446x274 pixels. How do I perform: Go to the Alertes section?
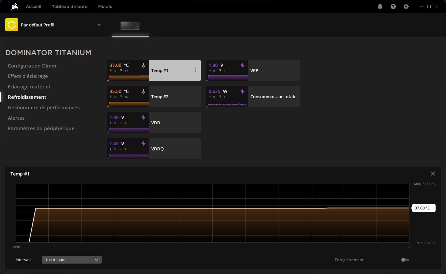click(x=16, y=118)
